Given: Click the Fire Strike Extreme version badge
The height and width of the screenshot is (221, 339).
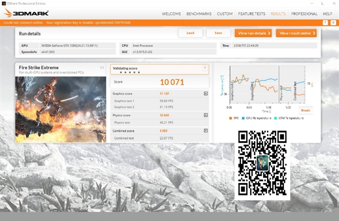Looking at the screenshot, I should tap(102, 67).
